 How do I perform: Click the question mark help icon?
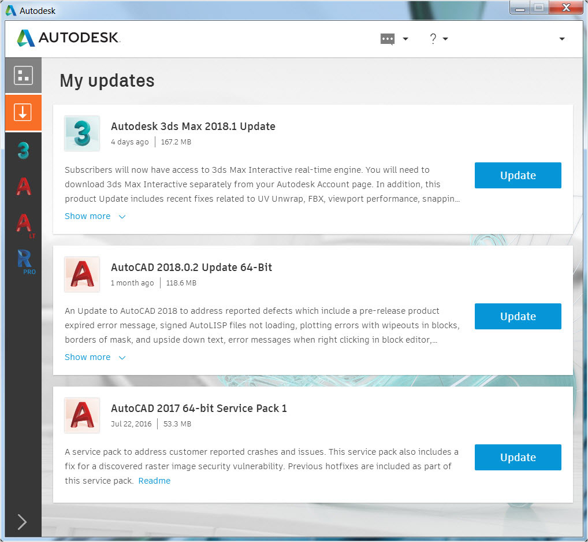(x=433, y=39)
